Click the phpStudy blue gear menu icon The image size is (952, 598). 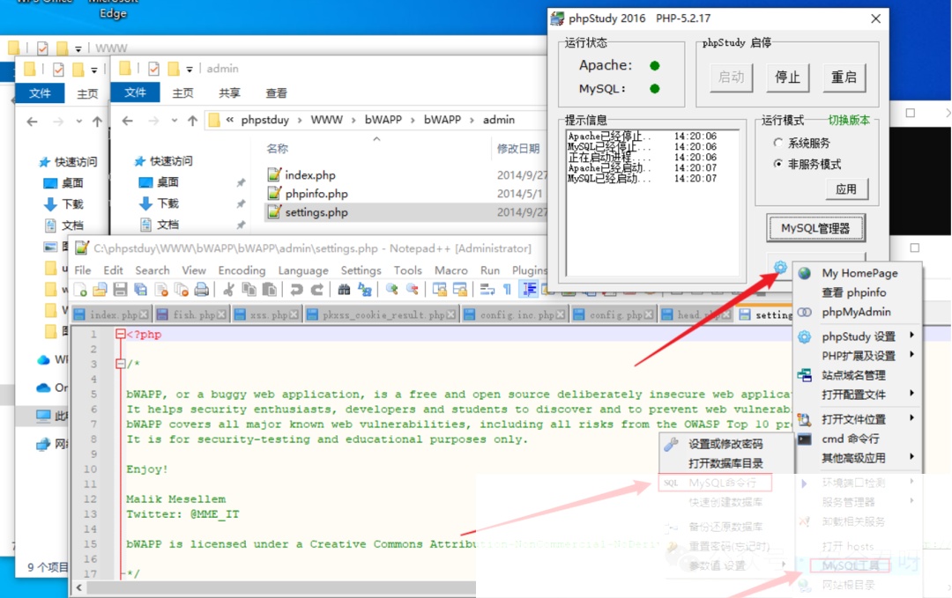pos(780,267)
